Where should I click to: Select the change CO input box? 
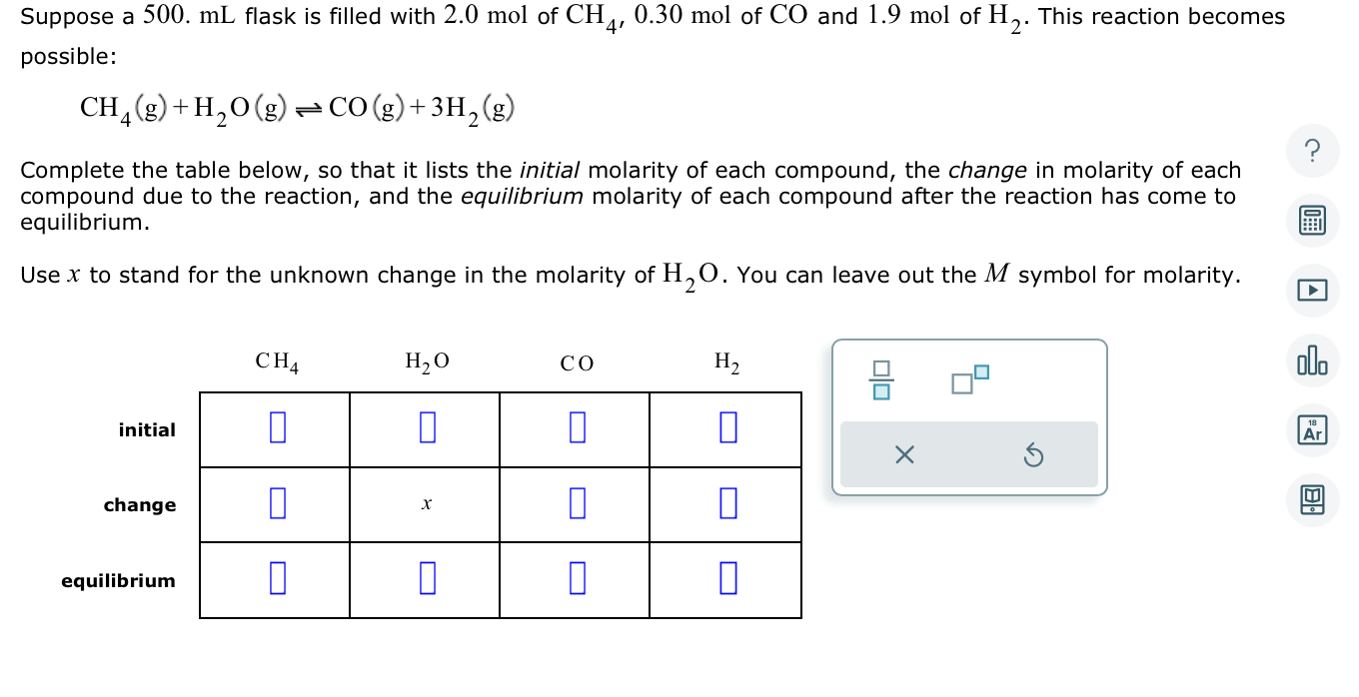point(576,504)
